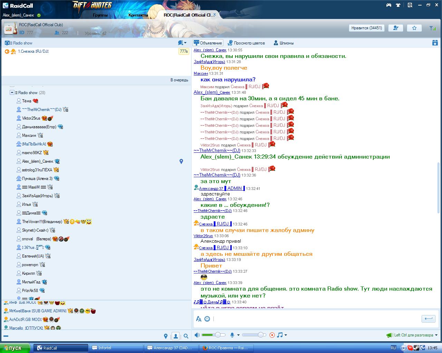442x353 pixels.
Task: Open talk mode dropdown arrow
Action: [x=436, y=335]
